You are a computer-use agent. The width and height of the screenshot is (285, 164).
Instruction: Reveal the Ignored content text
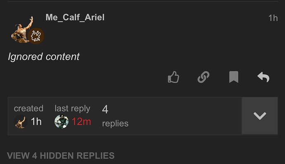click(x=44, y=57)
